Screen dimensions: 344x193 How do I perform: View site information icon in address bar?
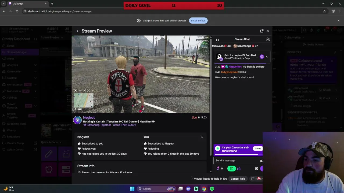pyautogui.click(x=24, y=11)
